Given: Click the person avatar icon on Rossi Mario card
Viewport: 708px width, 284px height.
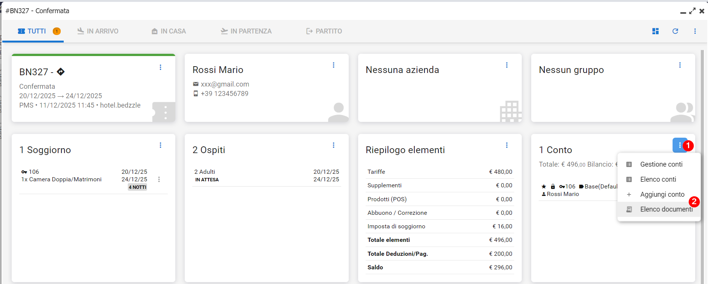Looking at the screenshot, I should point(338,112).
